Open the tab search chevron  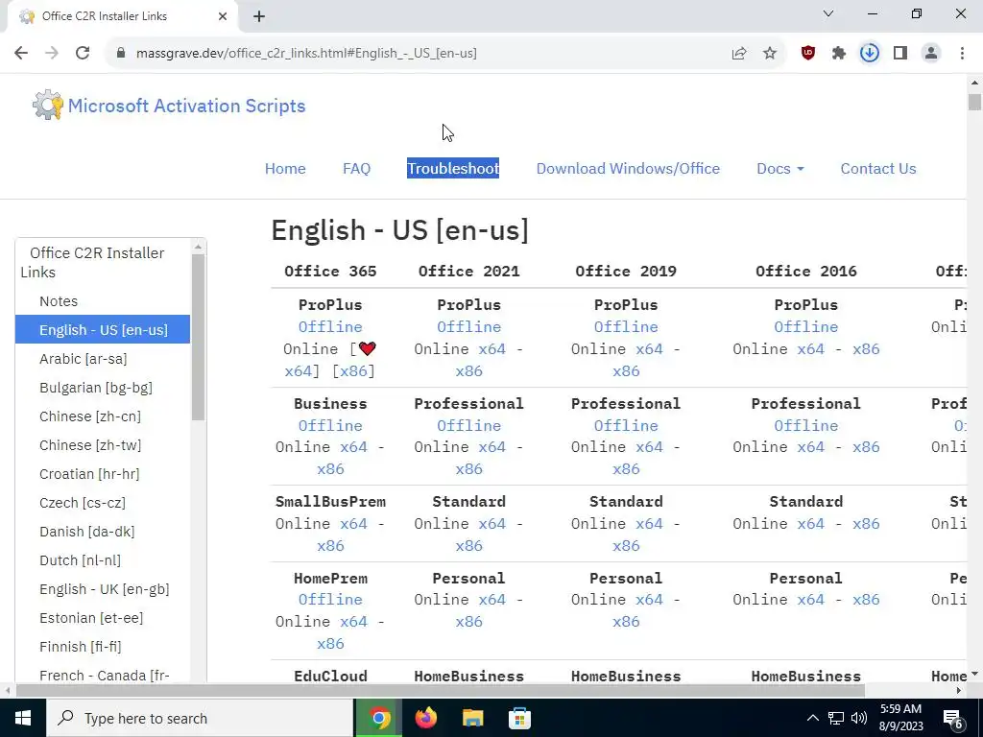pos(828,13)
